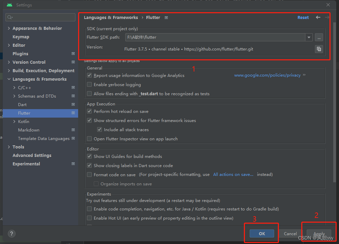Enable Format code on save
Image resolution: width=339 pixels, height=244 pixels.
pos(89,175)
